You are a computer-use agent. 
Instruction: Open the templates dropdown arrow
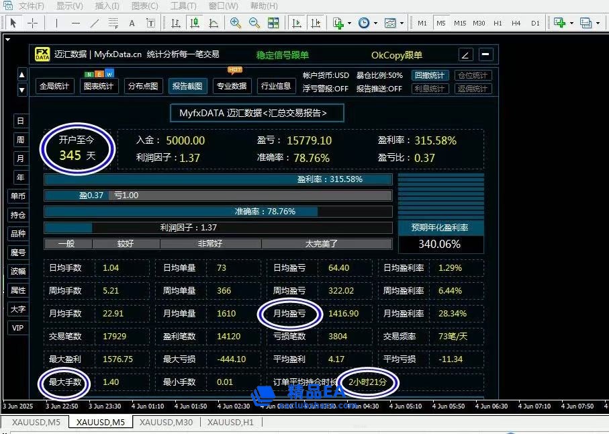click(402, 24)
